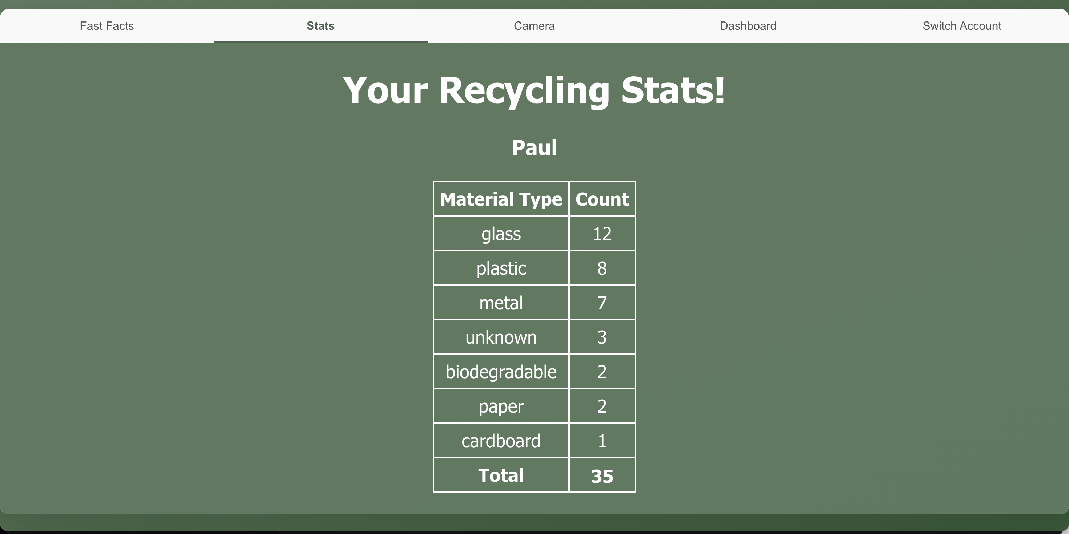Click the Material Type column header
1069x534 pixels.
501,199
